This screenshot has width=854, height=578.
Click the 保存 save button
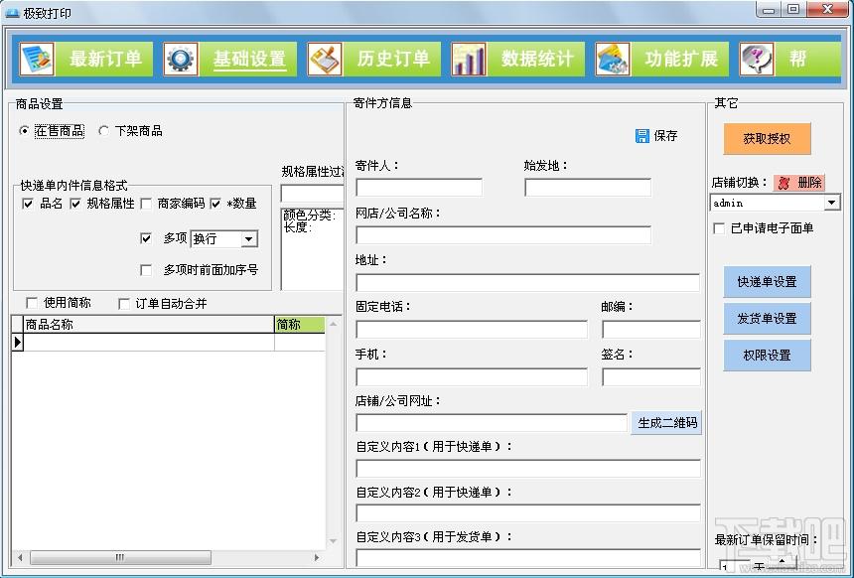point(656,136)
